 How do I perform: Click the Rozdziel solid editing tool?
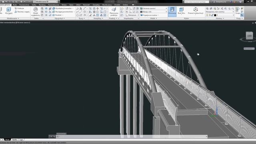[58, 15]
